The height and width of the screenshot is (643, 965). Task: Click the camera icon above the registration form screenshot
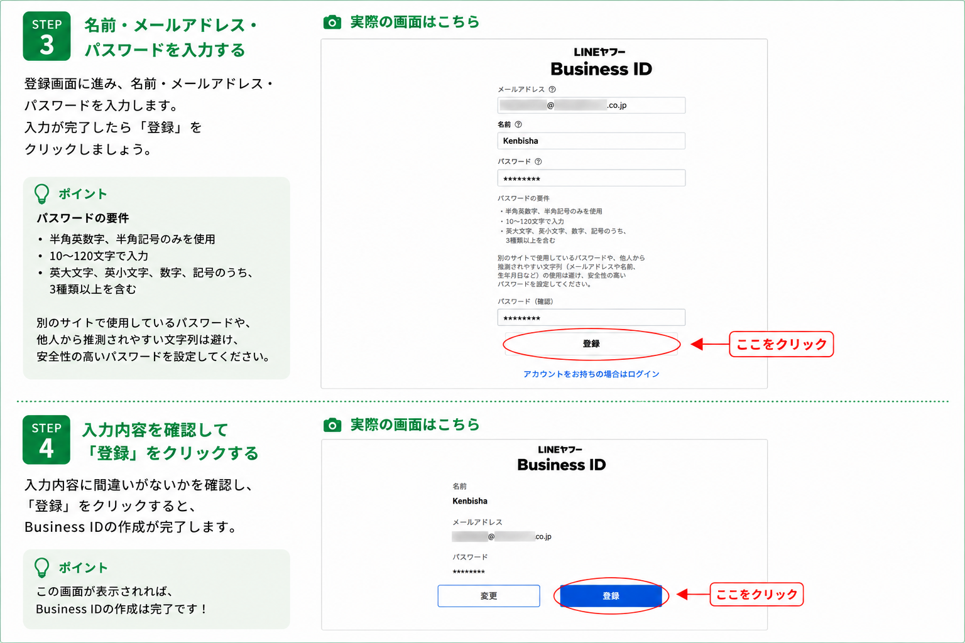[x=332, y=23]
